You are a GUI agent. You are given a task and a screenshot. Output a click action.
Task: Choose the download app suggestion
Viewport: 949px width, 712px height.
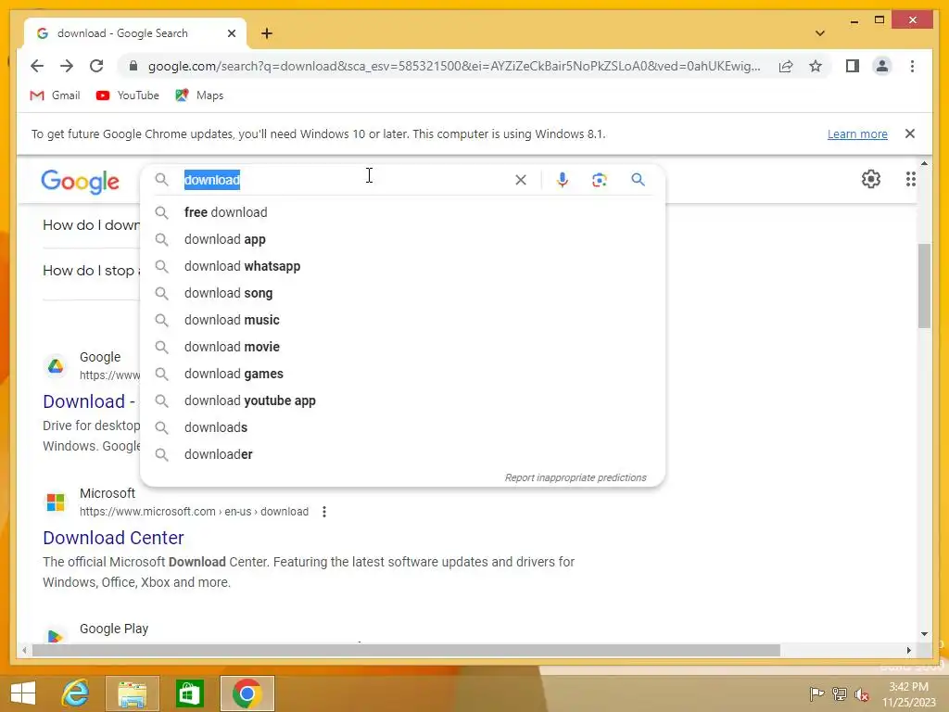[402, 239]
